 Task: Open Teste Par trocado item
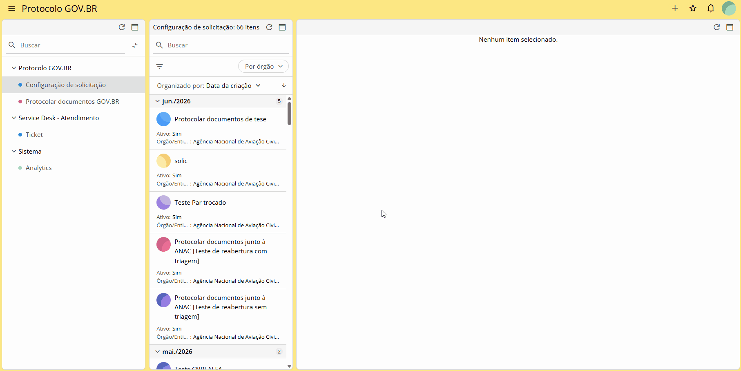[x=218, y=212]
